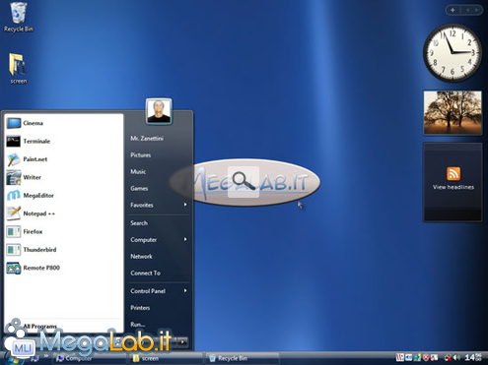The image size is (488, 365).
Task: Open the screen folder on desktop
Action: click(18, 69)
